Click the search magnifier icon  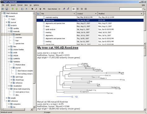tap(144, 9)
